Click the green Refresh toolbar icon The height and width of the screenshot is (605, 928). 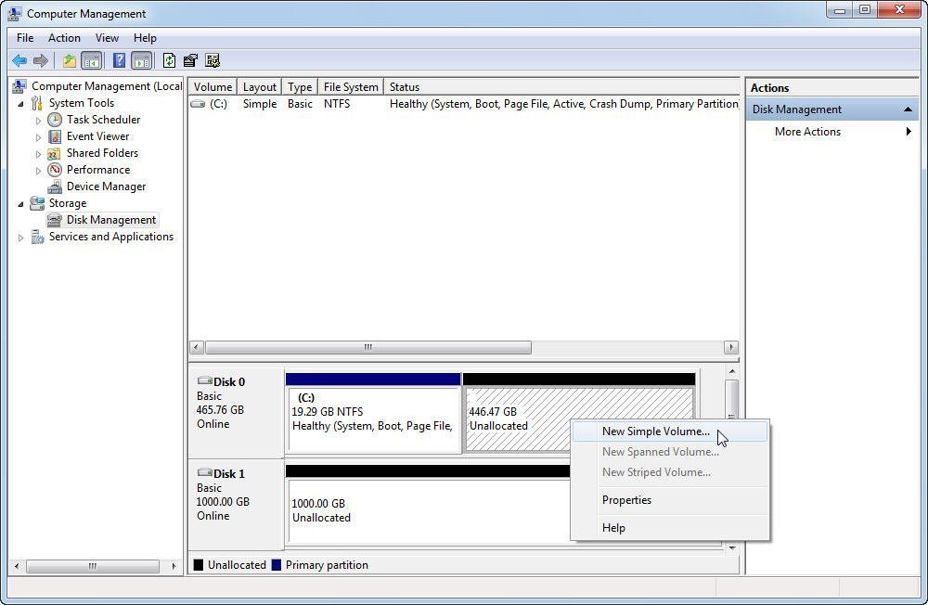tap(169, 60)
